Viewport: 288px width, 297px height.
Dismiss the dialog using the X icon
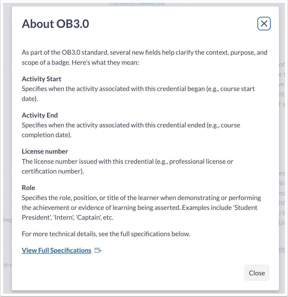pos(264,23)
